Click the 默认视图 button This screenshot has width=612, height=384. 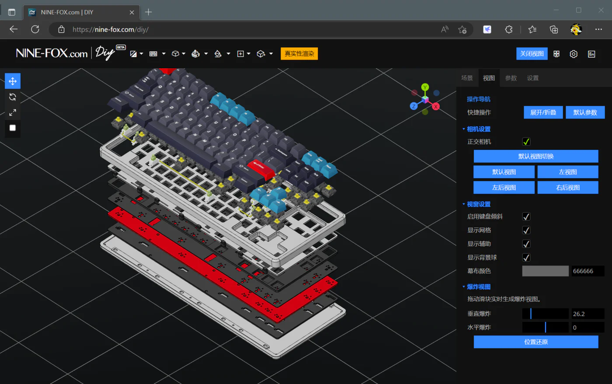[x=504, y=172]
